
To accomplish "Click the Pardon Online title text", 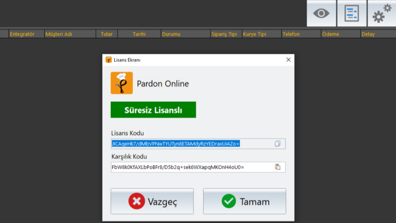I will [x=163, y=84].
